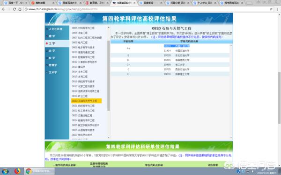Switch to 西南石油大学 tab
Screen dimensions: 281x175
[x=70, y=3]
